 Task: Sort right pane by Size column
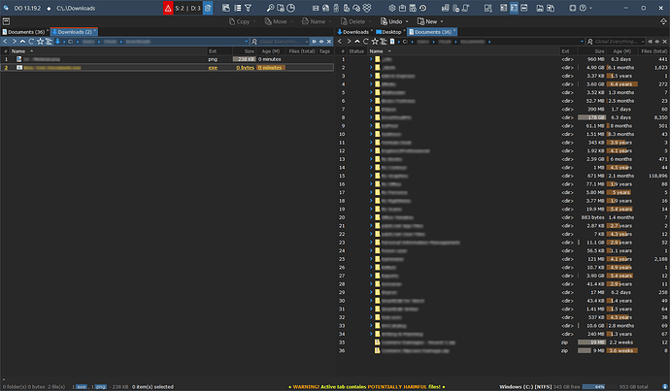(599, 50)
